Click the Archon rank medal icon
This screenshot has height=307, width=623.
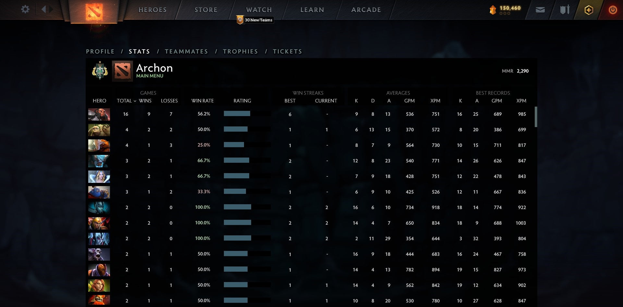pyautogui.click(x=100, y=71)
